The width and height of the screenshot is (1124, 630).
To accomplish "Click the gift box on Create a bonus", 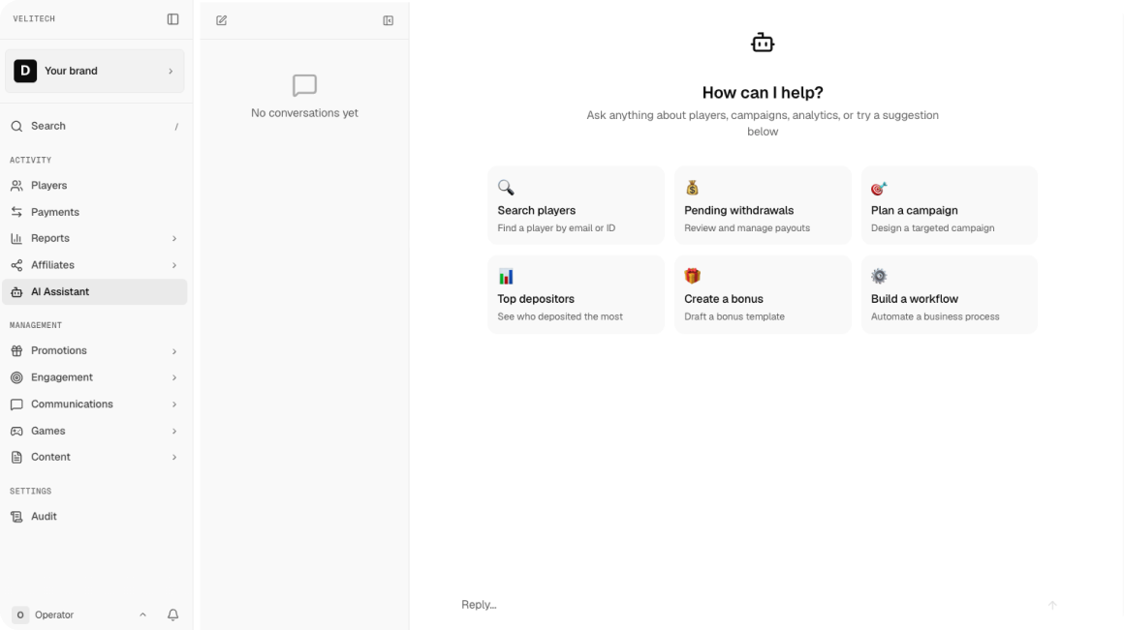I will point(692,276).
